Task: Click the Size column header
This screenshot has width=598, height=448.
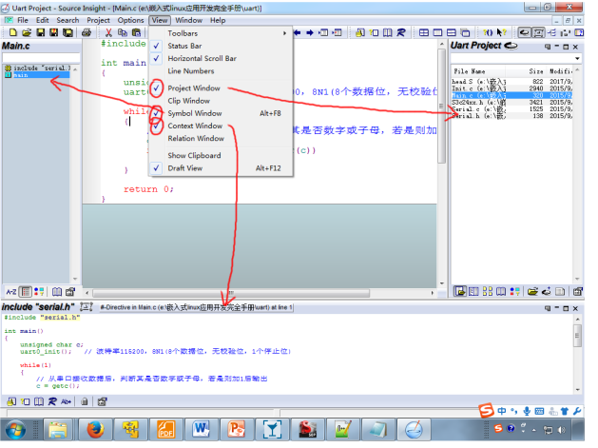Action: [x=527, y=71]
